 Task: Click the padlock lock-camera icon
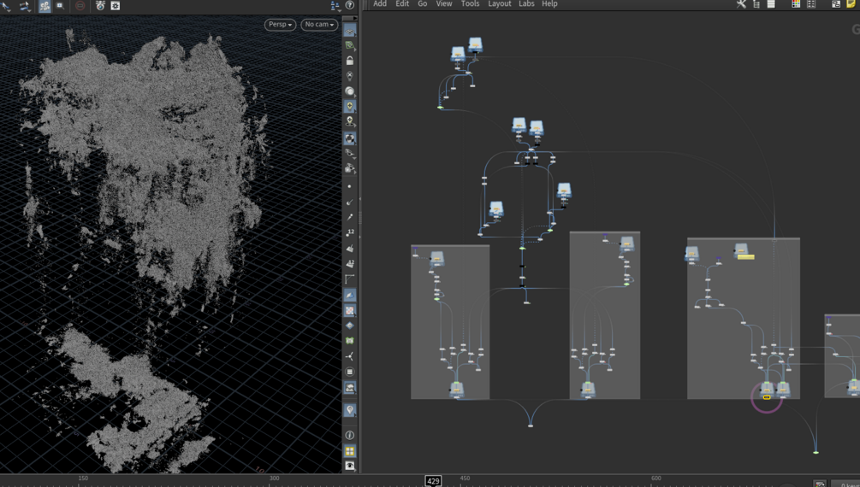(x=349, y=61)
